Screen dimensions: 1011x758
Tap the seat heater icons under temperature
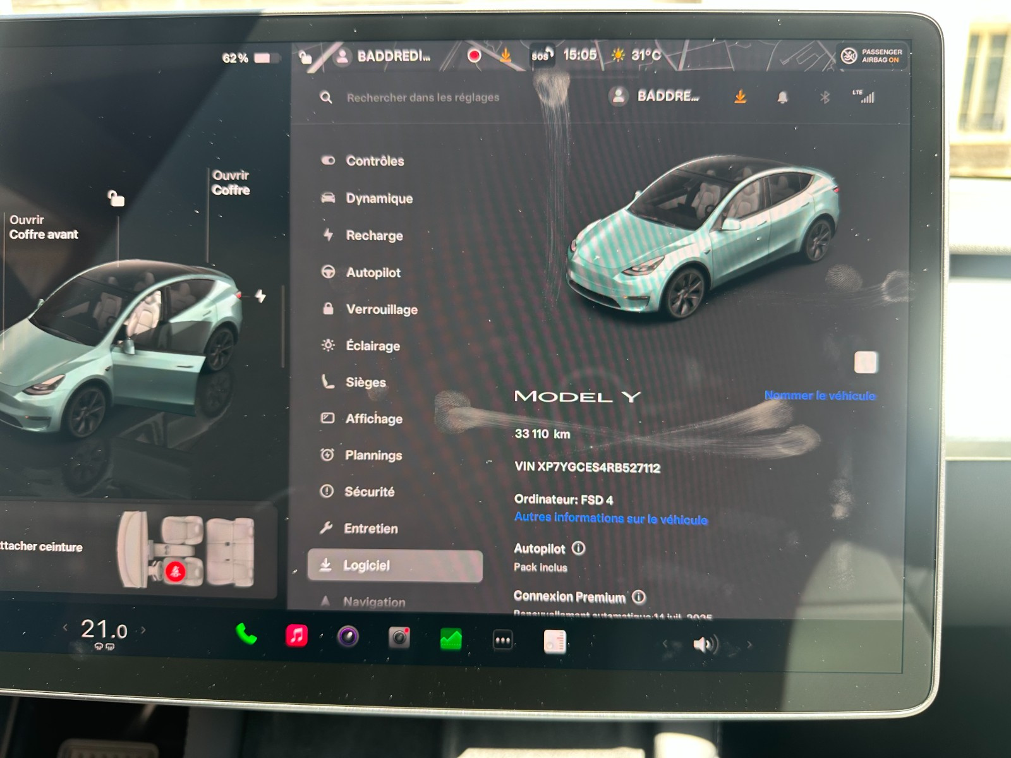pos(104,647)
